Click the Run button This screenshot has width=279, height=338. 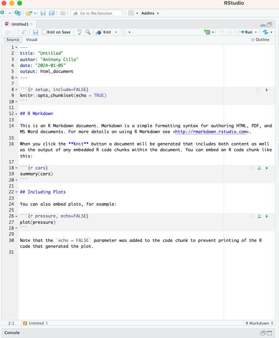coord(245,32)
